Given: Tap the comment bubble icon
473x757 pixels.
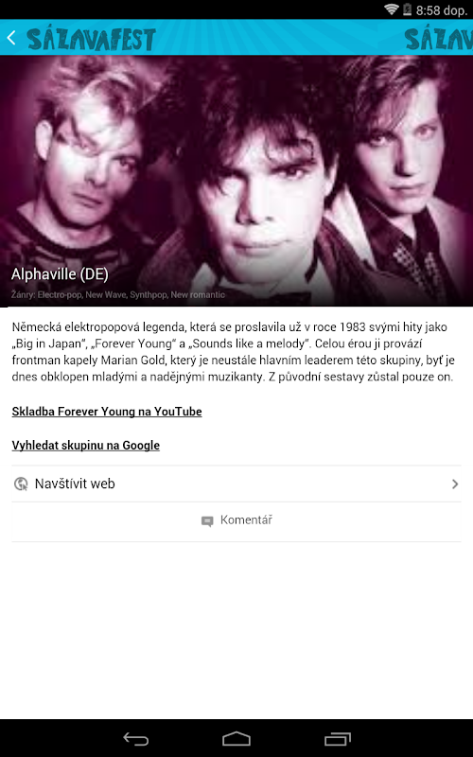Looking at the screenshot, I should (x=207, y=521).
